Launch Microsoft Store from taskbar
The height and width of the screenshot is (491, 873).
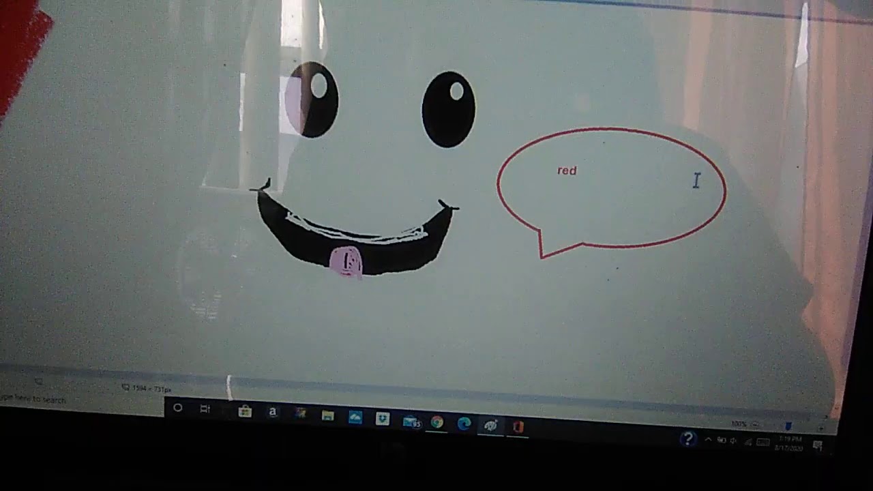click(245, 411)
